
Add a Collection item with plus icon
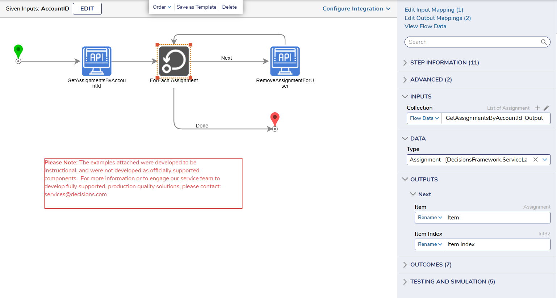point(537,108)
